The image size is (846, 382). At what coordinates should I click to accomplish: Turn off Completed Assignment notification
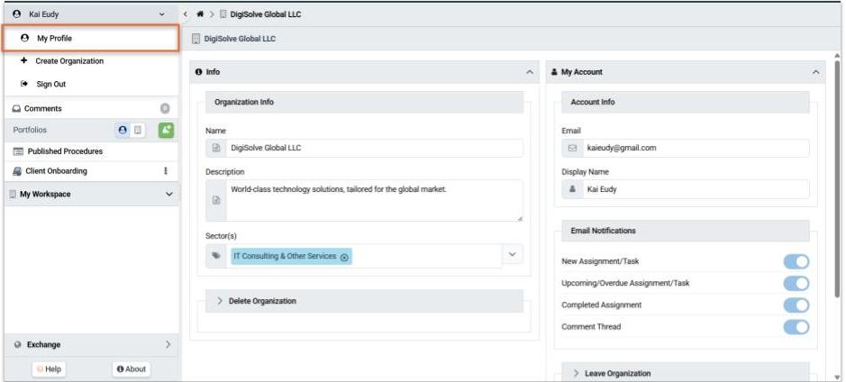click(x=796, y=305)
